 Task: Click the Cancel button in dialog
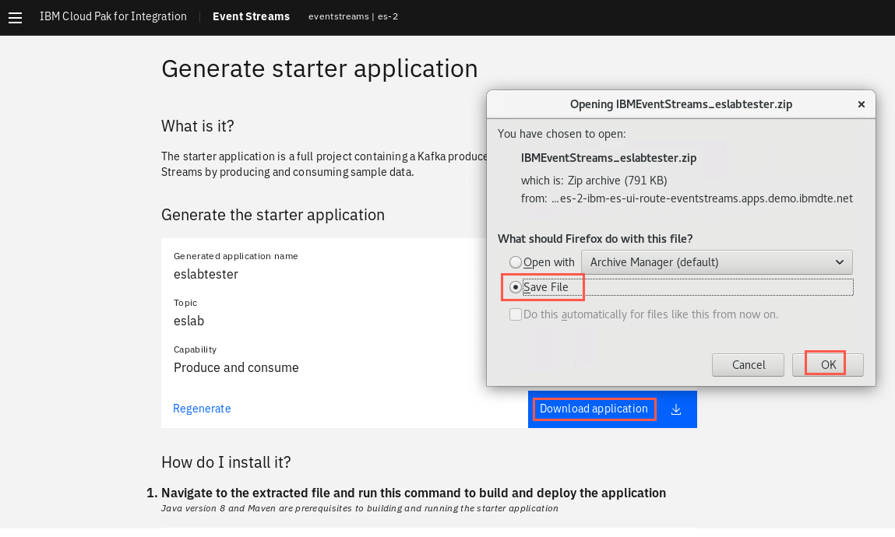(749, 365)
